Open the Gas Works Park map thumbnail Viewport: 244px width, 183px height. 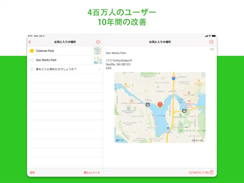pos(98,60)
